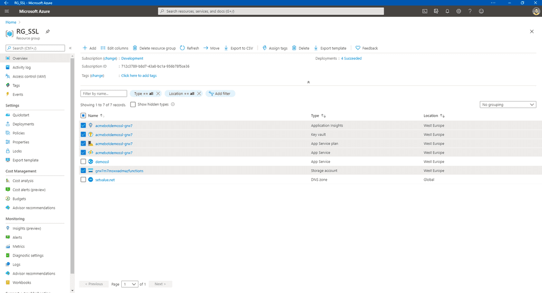Open the notifications bell
This screenshot has height=293, width=542.
pyautogui.click(x=447, y=11)
